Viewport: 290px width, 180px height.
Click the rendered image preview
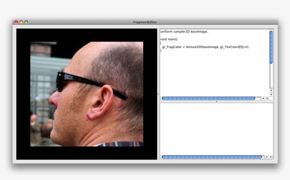(87, 94)
